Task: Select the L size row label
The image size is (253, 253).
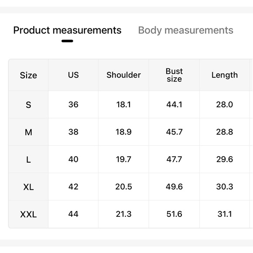Action: click(28, 159)
